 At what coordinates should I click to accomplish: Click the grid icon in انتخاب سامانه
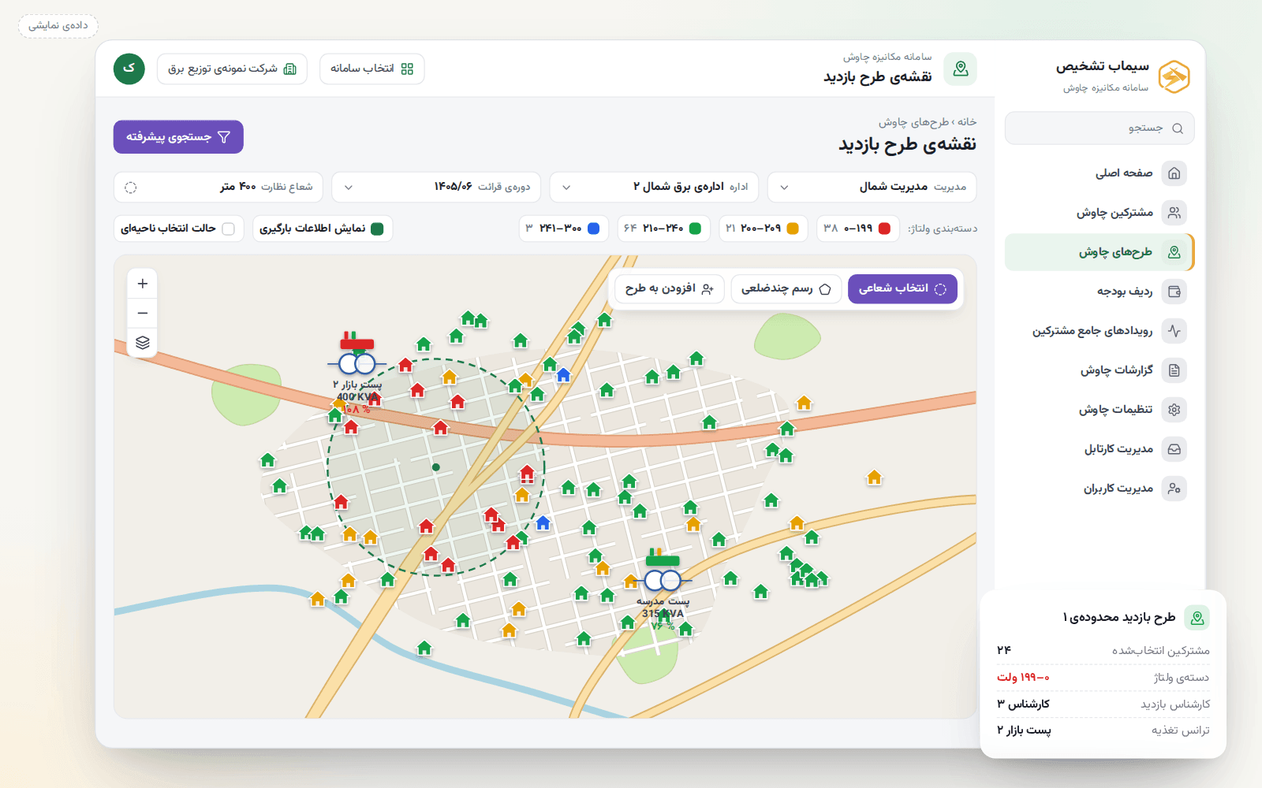pos(407,69)
